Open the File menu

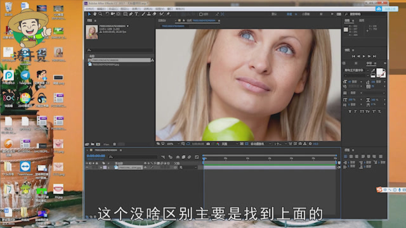click(x=89, y=9)
